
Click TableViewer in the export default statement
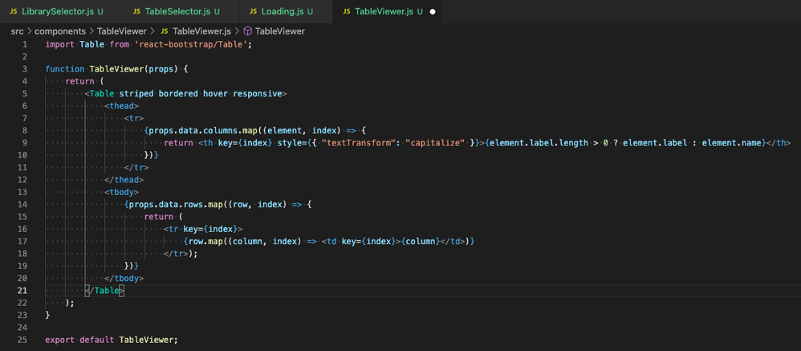point(147,341)
